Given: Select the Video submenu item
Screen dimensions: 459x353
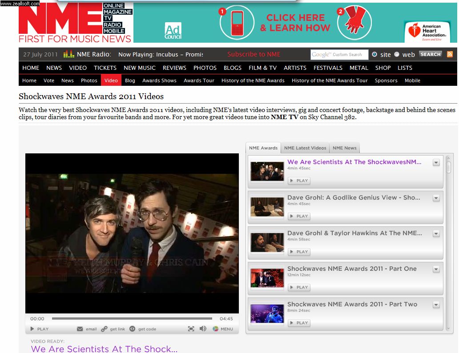Looking at the screenshot, I should (111, 80).
